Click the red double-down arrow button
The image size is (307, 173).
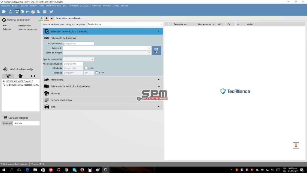(x=296, y=145)
